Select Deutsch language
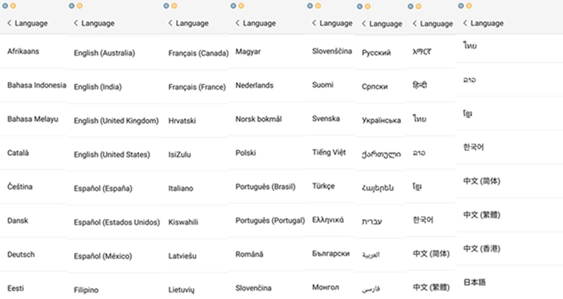 [21, 255]
